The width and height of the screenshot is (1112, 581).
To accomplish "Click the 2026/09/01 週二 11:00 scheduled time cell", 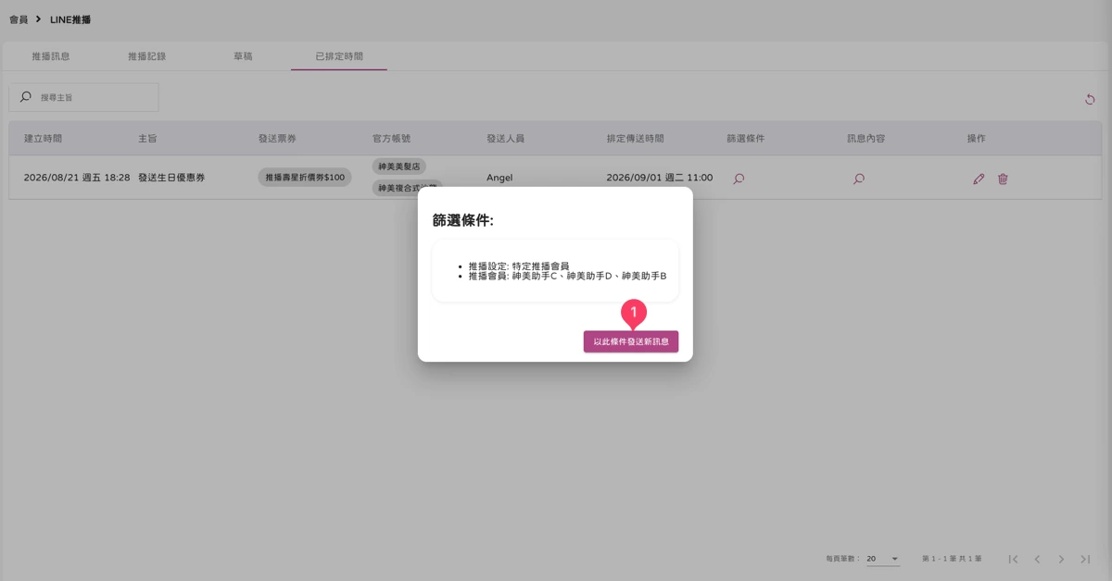I will [660, 178].
